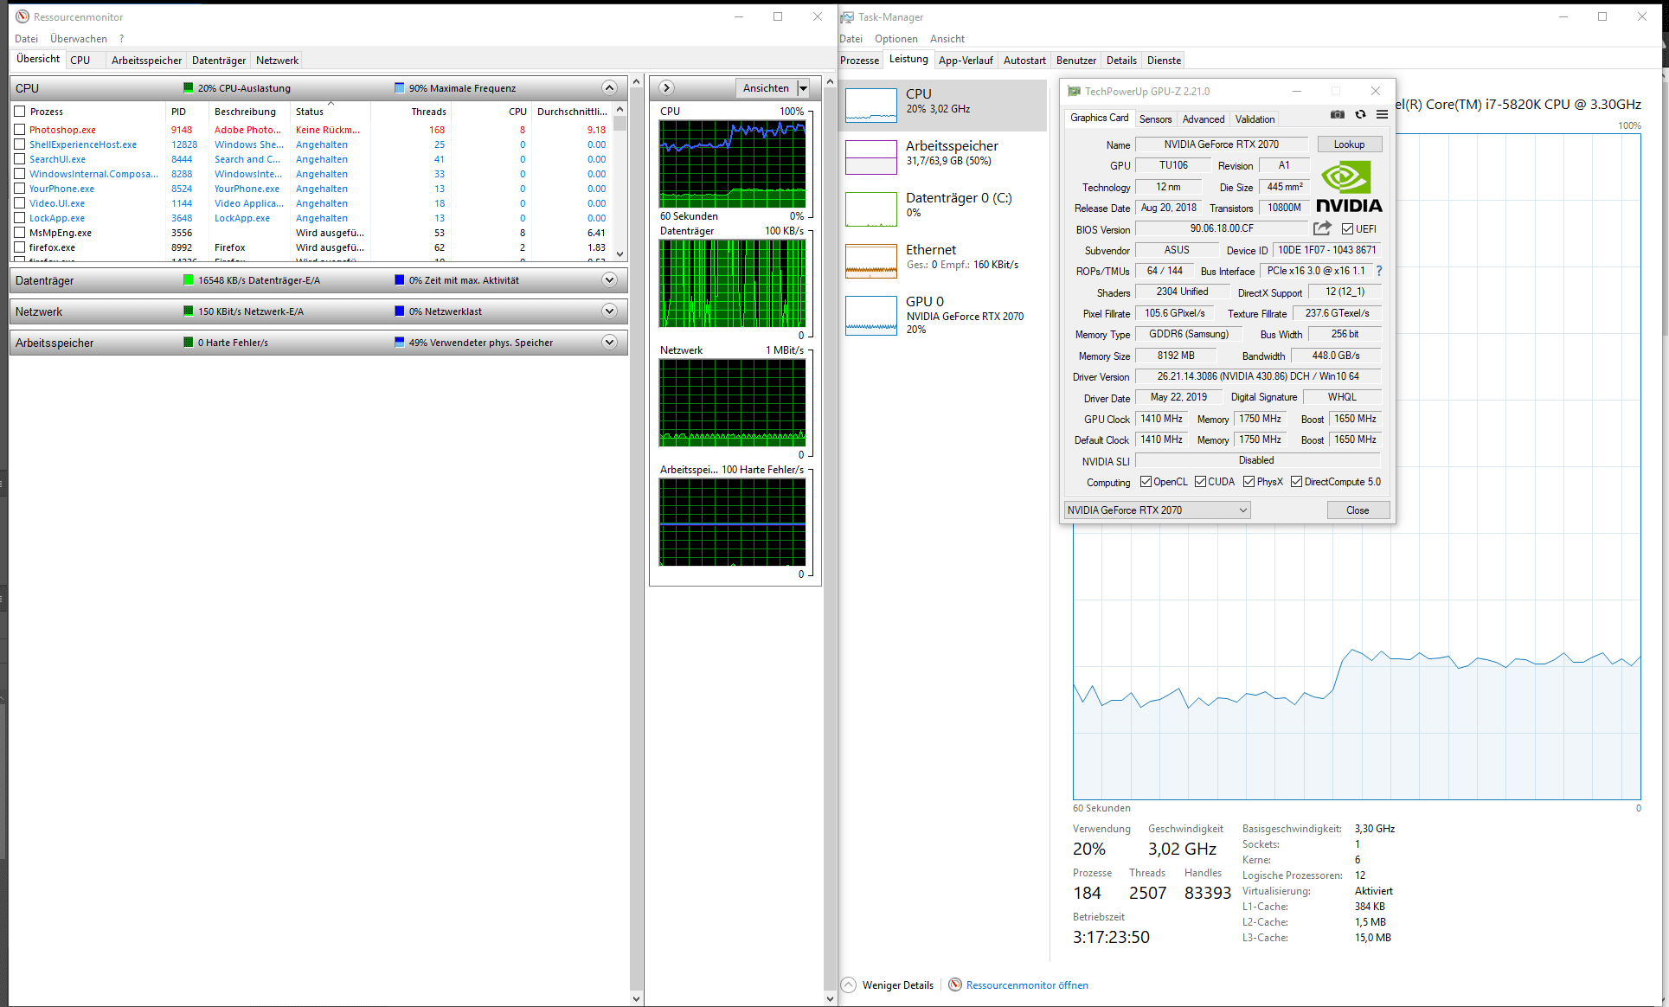Click the Weniger Details circle arrow icon
This screenshot has width=1669, height=1007.
coord(849,985)
